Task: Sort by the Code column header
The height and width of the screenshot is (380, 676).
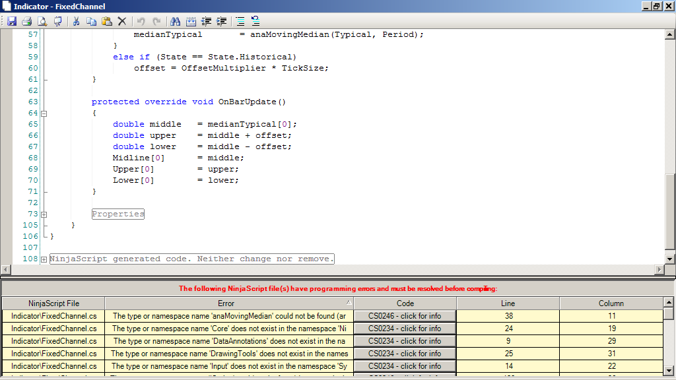Action: tap(405, 303)
